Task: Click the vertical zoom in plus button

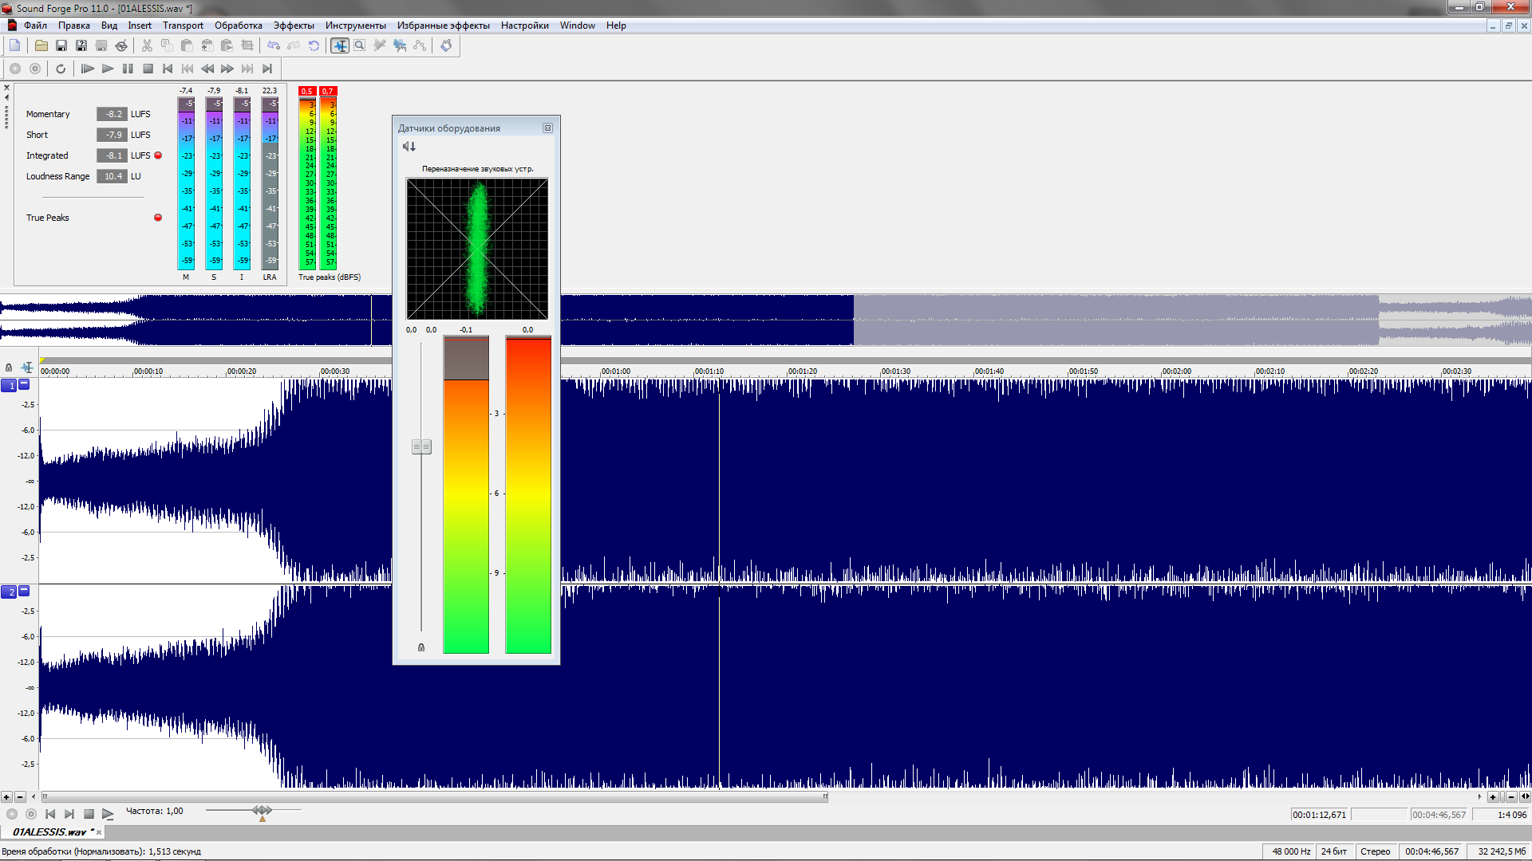Action: click(x=6, y=797)
